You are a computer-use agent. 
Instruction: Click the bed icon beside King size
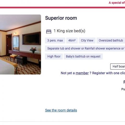click(49, 32)
